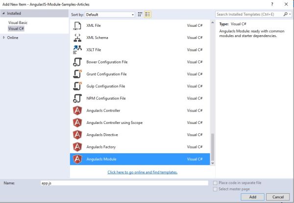294x203 pixels.
Task: Open the Sort by dropdown
Action: pyautogui.click(x=110, y=15)
